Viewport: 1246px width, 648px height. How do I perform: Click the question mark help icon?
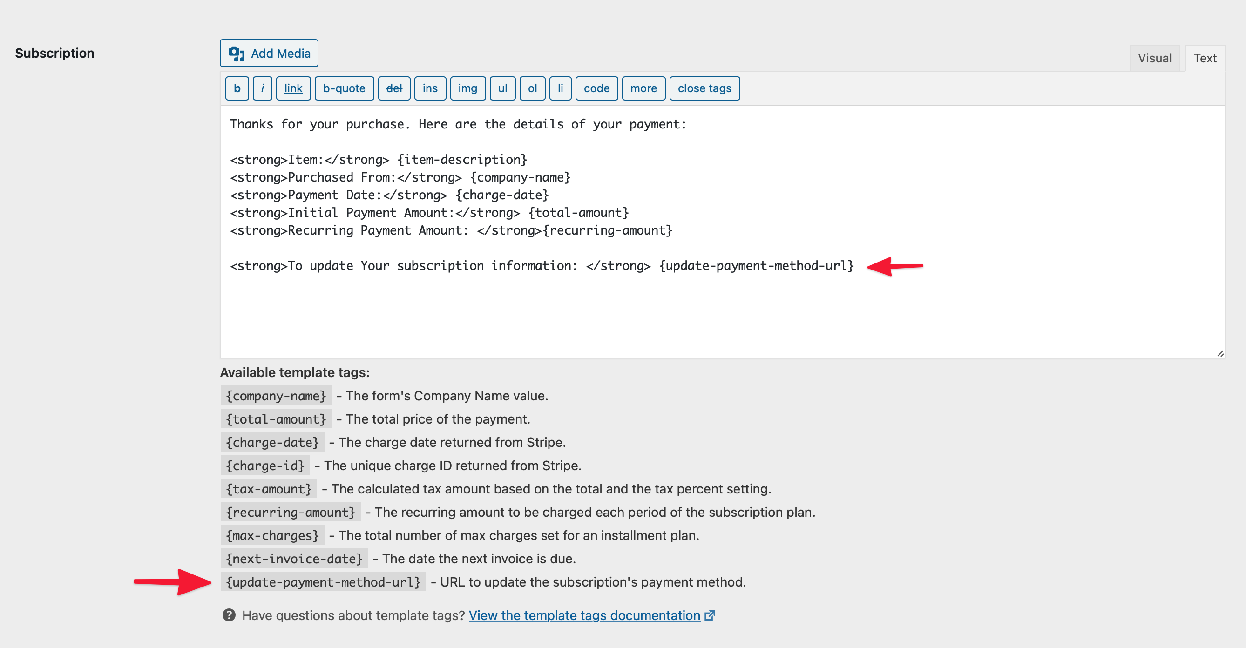tap(229, 615)
